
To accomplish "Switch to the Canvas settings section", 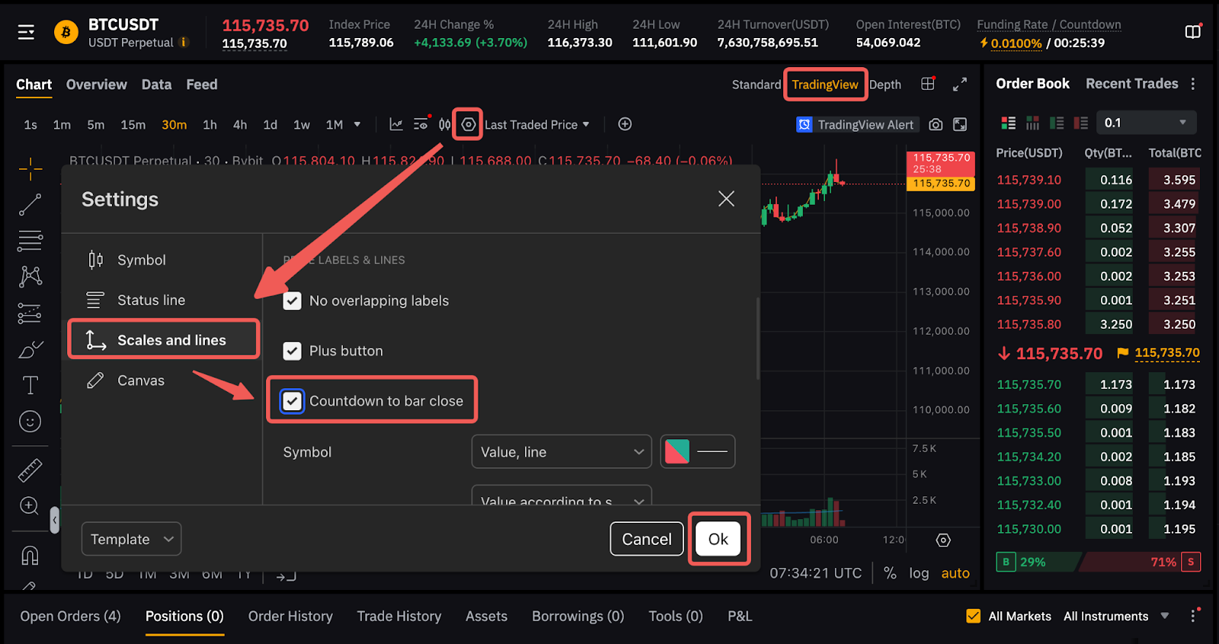I will pyautogui.click(x=141, y=381).
